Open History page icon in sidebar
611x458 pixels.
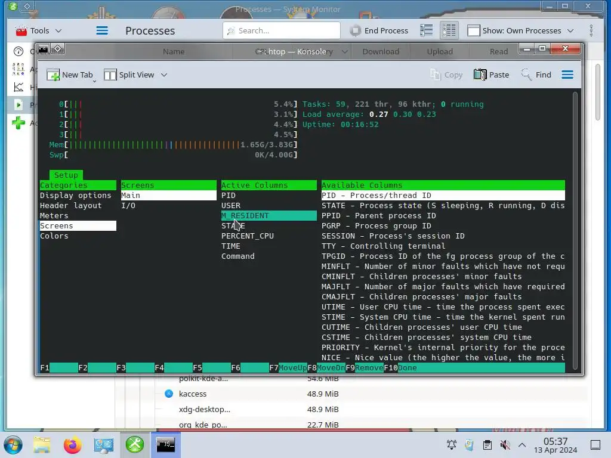pyautogui.click(x=18, y=87)
